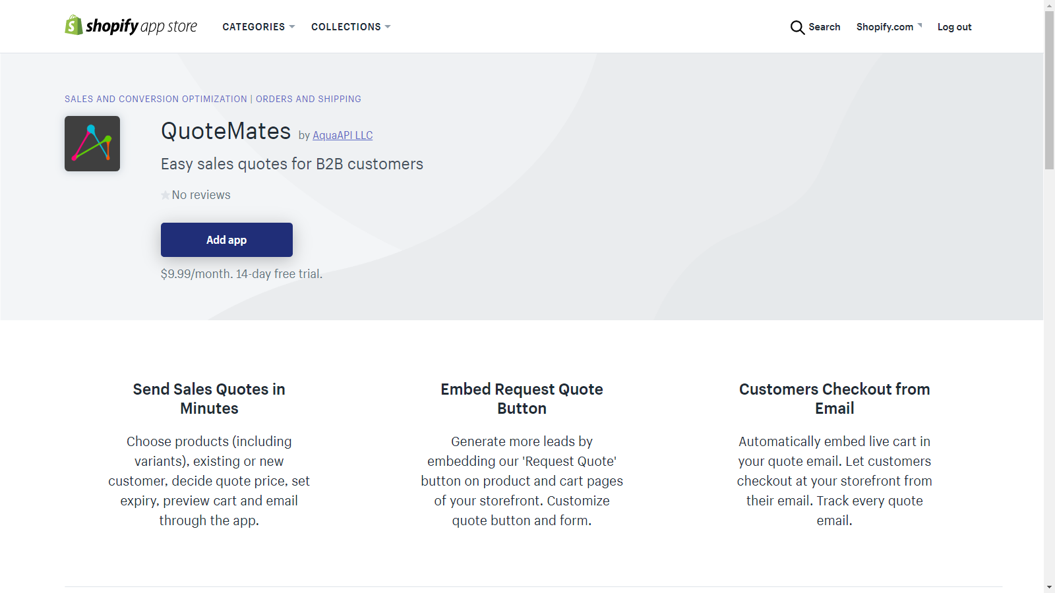Click the No reviews text

tap(201, 195)
